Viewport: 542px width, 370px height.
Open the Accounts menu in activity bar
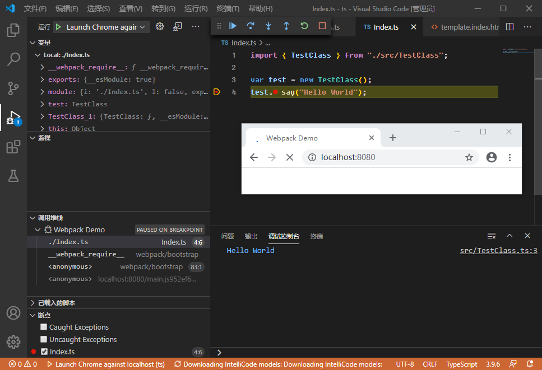pyautogui.click(x=13, y=313)
